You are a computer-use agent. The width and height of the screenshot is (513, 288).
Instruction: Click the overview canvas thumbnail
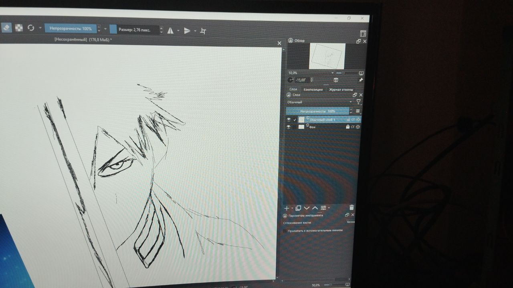click(327, 56)
